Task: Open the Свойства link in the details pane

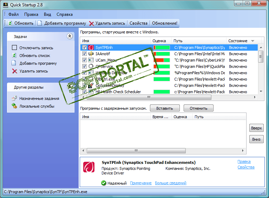Action: 246,167
